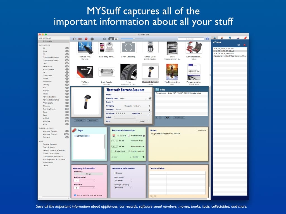This screenshot has height=214, width=286.
Task: Click the blue info icon
Action: [208, 39]
